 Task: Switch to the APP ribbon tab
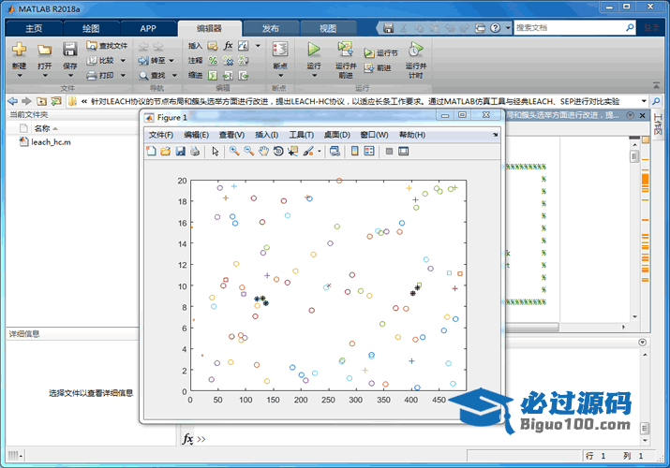pos(148,29)
